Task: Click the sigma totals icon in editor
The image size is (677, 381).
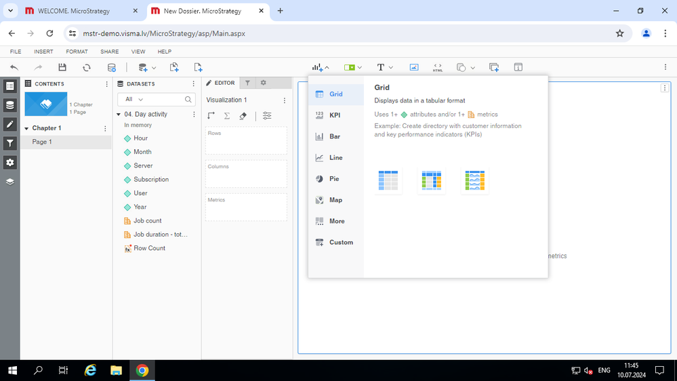Action: [x=226, y=116]
